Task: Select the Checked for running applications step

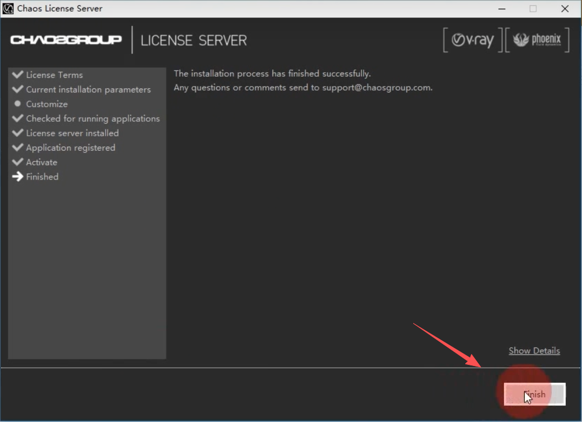Action: click(92, 118)
